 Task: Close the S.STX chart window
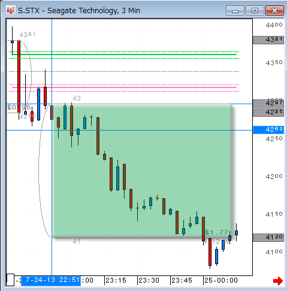(x=275, y=11)
